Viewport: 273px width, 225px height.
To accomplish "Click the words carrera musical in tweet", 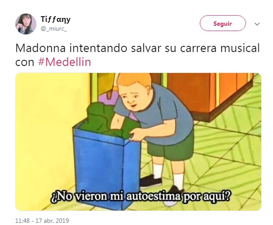I will (220, 48).
